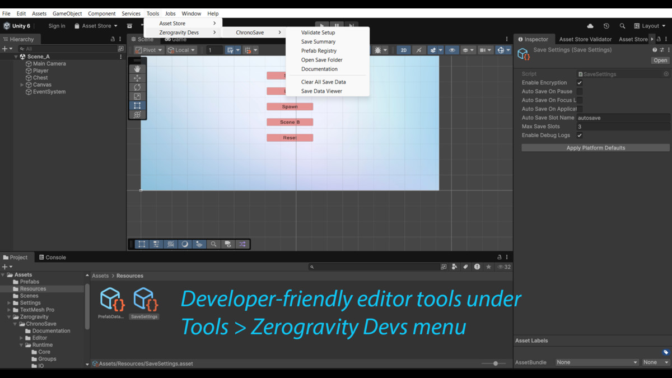Choose Validate Setup from ChronoSave menu

(318, 32)
